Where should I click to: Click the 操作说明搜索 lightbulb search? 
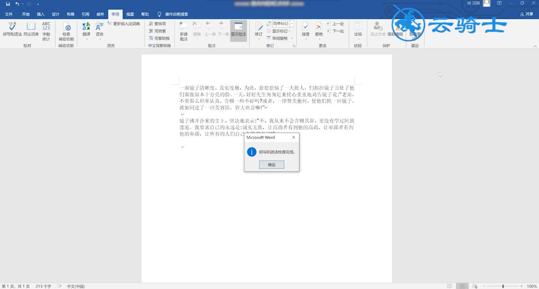[173, 14]
